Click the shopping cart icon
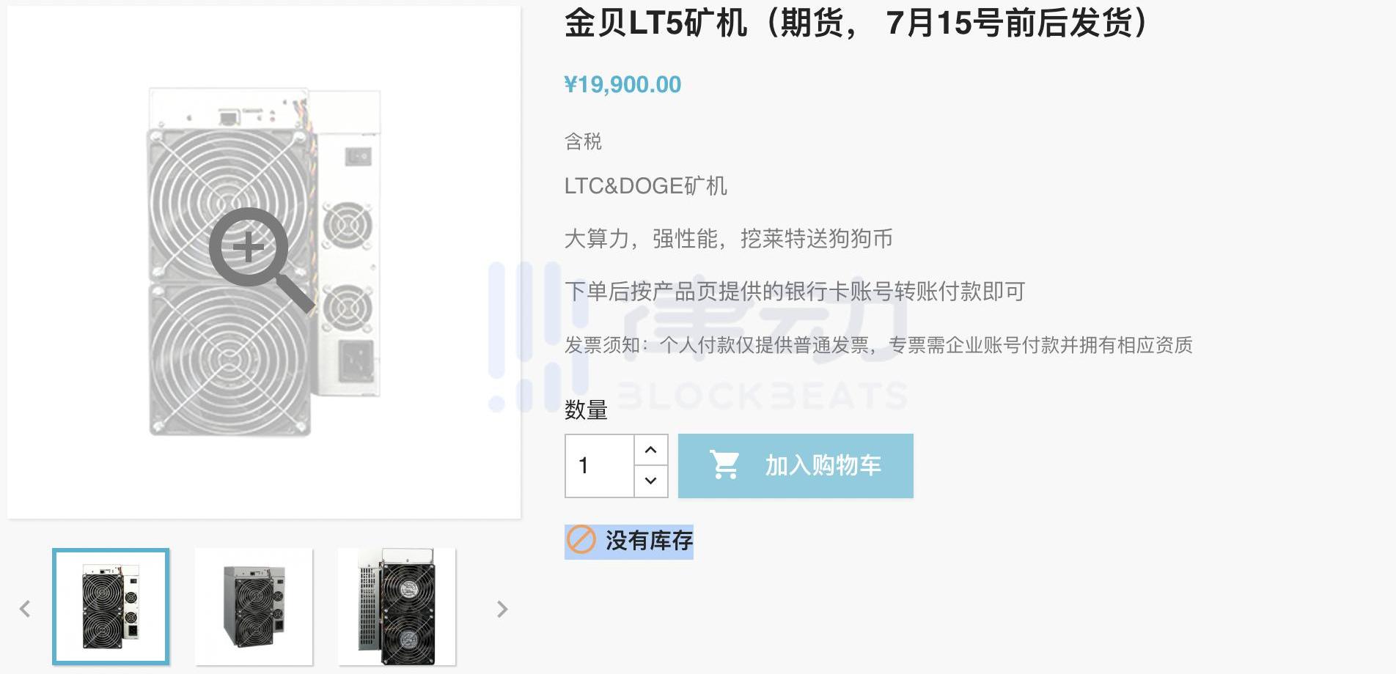 (724, 465)
